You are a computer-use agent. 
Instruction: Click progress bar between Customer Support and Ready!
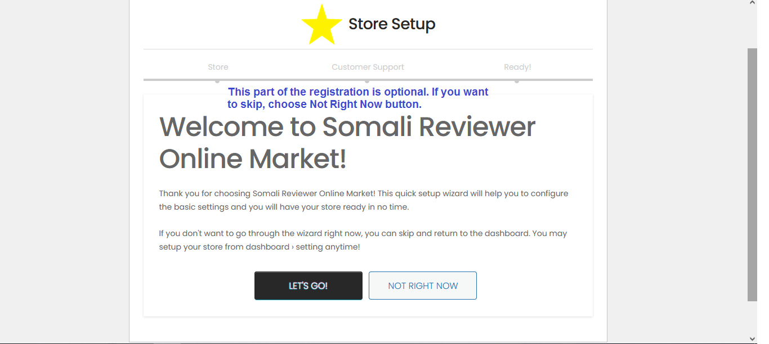coord(442,80)
